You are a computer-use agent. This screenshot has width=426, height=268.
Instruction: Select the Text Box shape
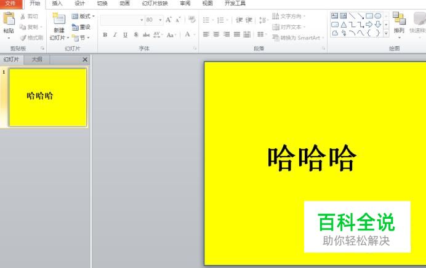(335, 16)
